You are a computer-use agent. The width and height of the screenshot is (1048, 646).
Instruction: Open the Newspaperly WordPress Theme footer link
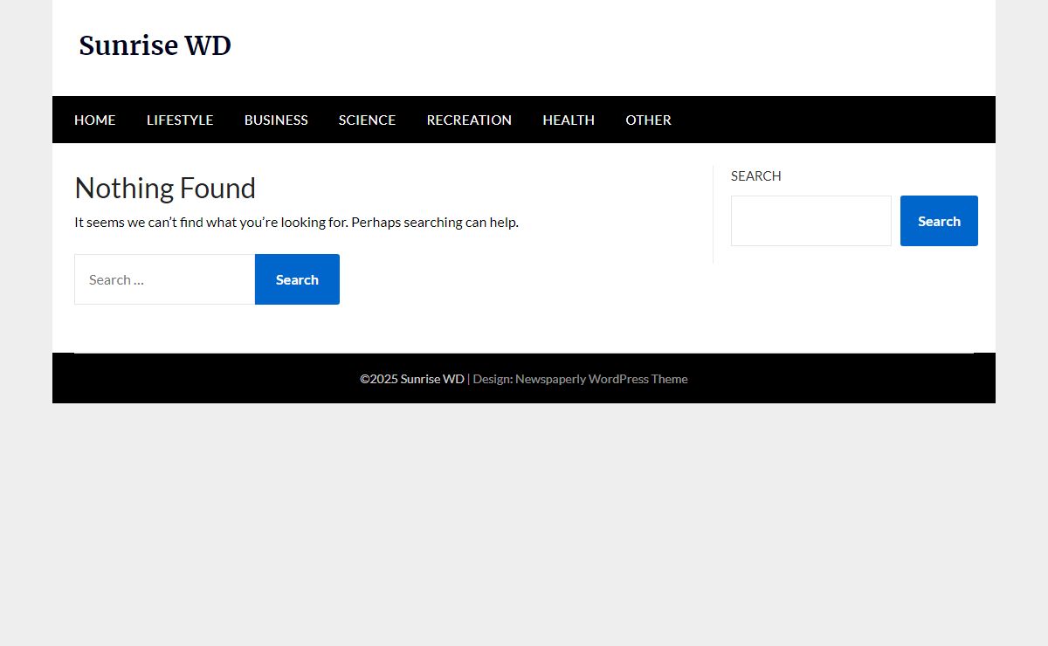(601, 379)
